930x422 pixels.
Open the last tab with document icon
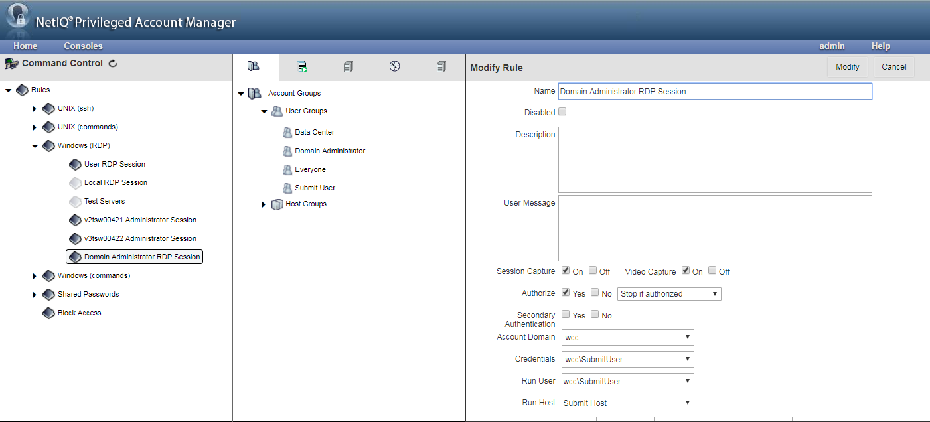(x=441, y=66)
